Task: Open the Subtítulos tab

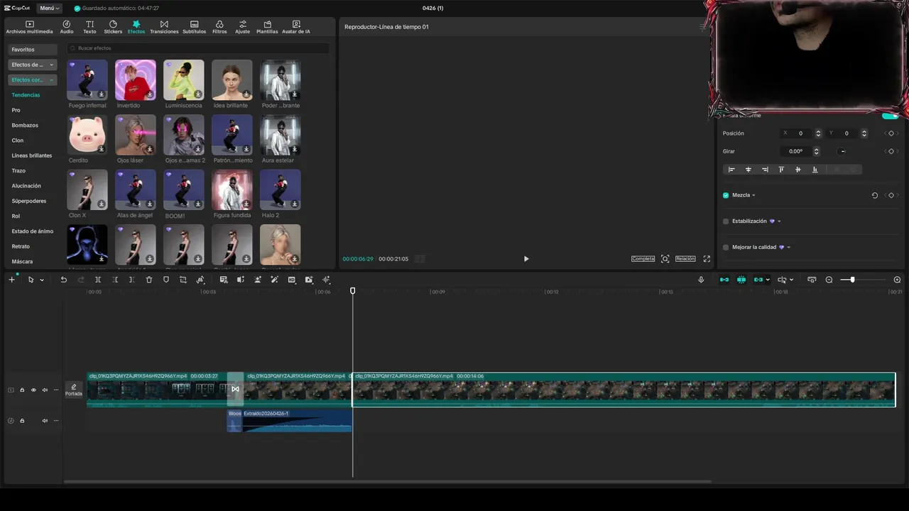Action: (194, 27)
